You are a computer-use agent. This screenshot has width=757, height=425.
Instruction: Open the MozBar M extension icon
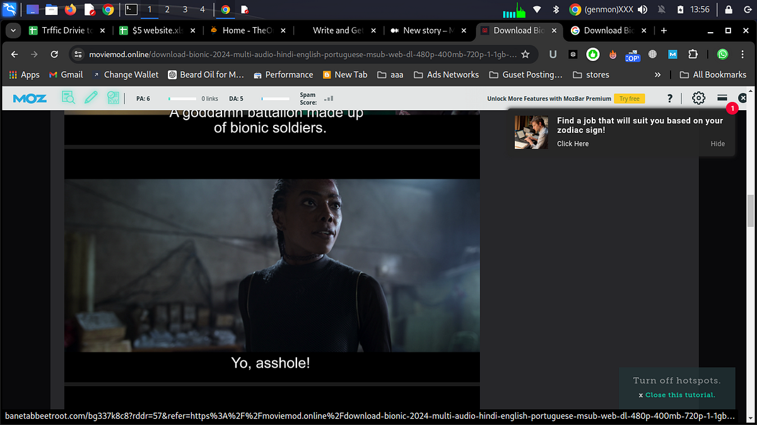click(672, 55)
